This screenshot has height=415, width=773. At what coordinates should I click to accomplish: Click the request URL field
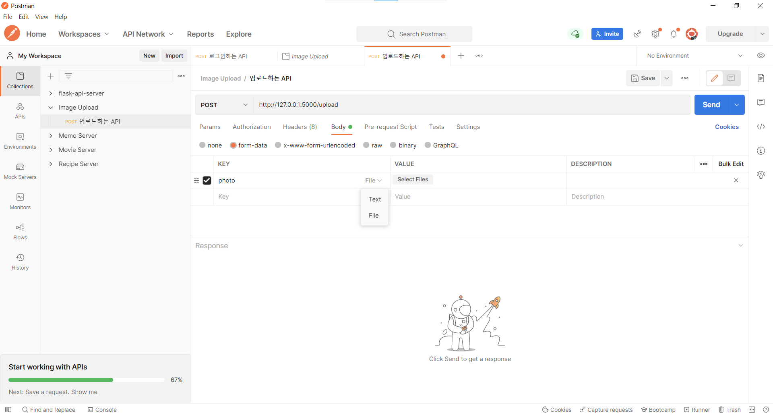pyautogui.click(x=471, y=105)
